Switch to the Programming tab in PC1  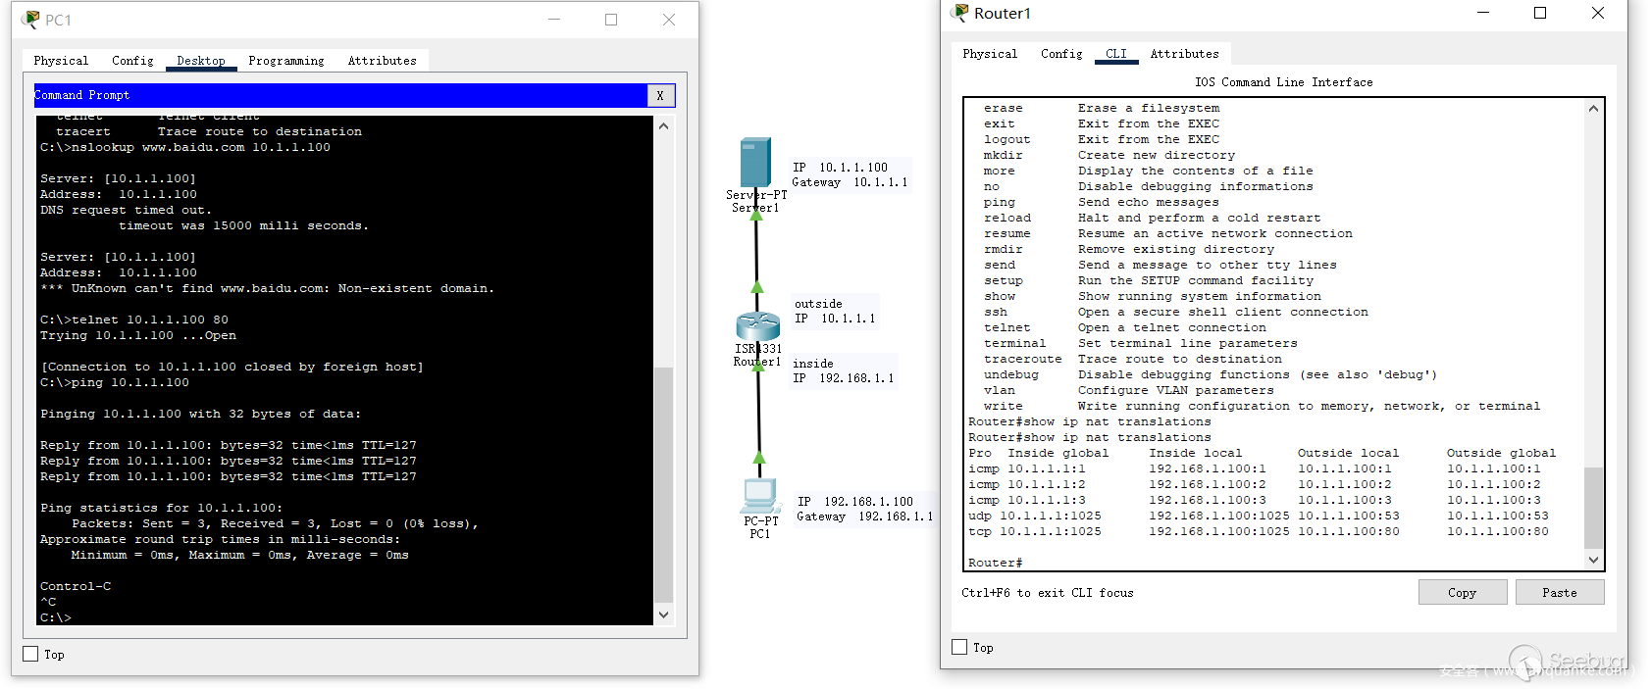[285, 61]
